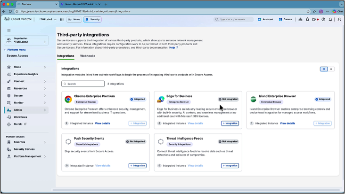Image resolution: width=345 pixels, height=194 pixels.
Task: Click the Chrome Enterprise Premium logo
Action: click(68, 99)
